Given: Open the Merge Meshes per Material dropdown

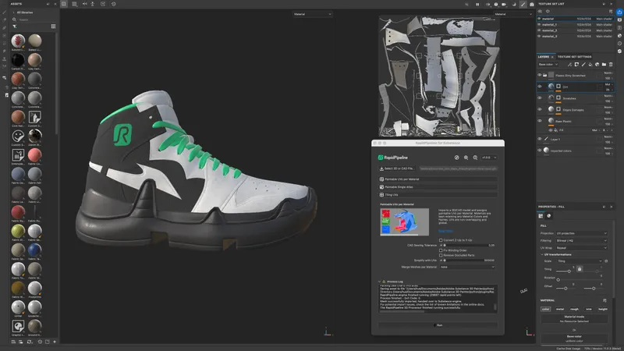Looking at the screenshot, I should (467, 266).
